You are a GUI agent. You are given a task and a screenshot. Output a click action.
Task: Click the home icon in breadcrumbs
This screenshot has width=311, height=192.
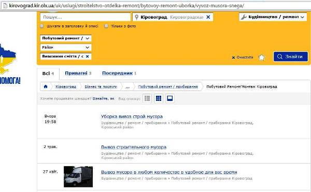pyautogui.click(x=46, y=86)
